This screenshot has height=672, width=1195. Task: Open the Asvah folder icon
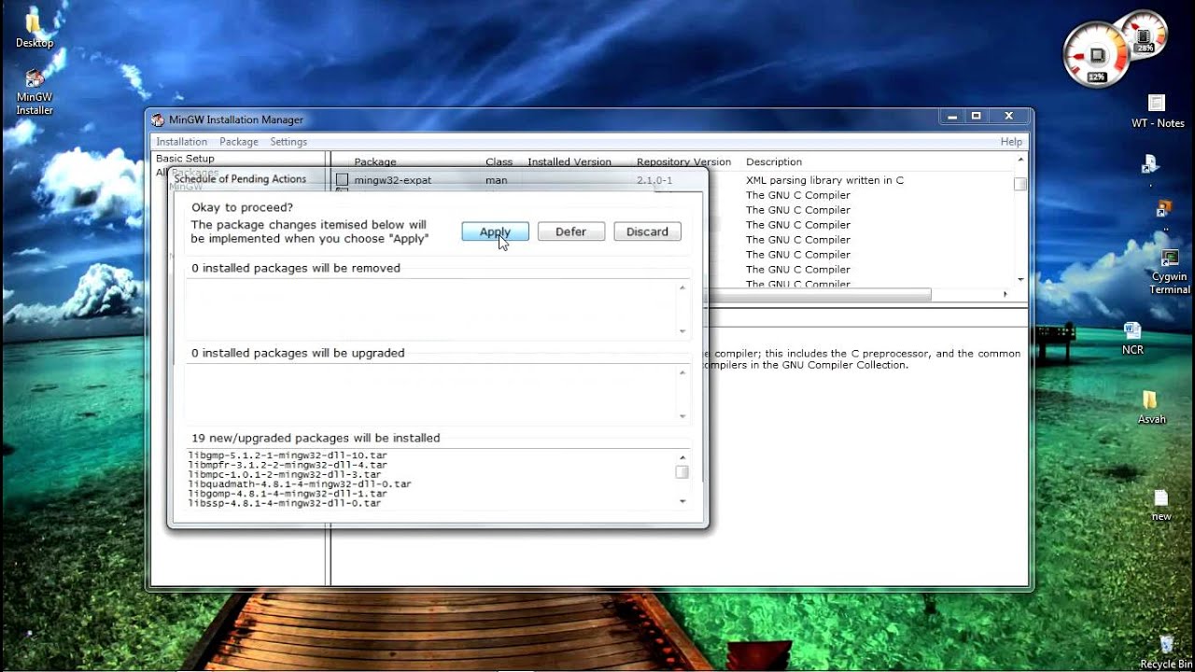coord(1151,408)
